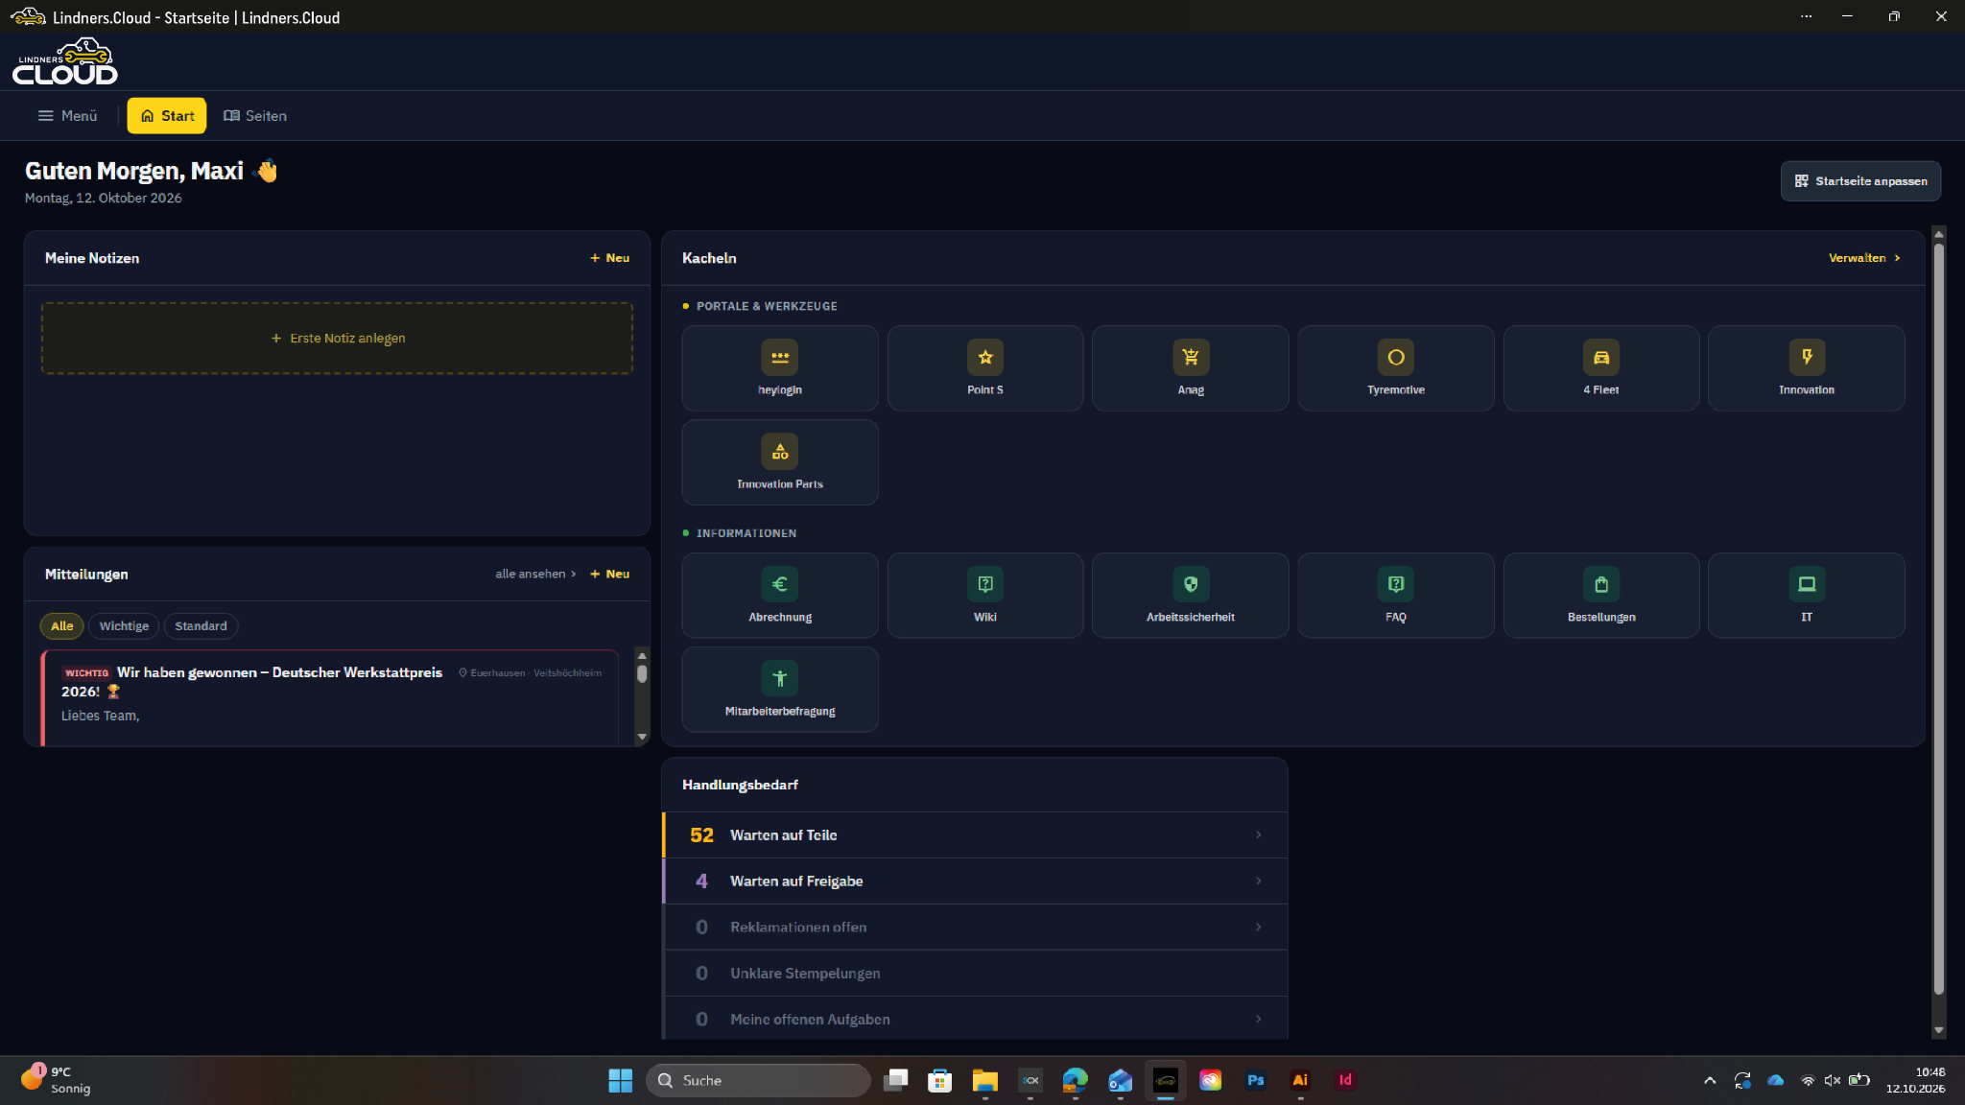Open the Deutscher Werkstattpreis message
This screenshot has width=1965, height=1105.
[x=330, y=697]
